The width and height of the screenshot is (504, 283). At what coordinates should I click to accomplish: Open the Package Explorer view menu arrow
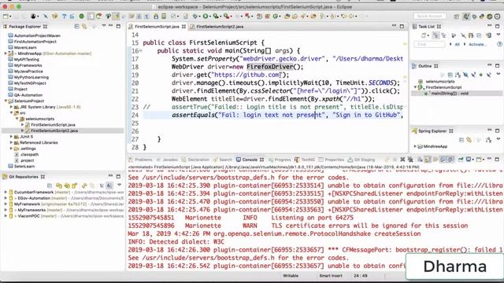(103, 26)
